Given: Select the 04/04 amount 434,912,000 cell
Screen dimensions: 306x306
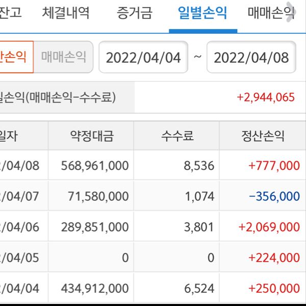Looking at the screenshot, I should pos(94,288).
